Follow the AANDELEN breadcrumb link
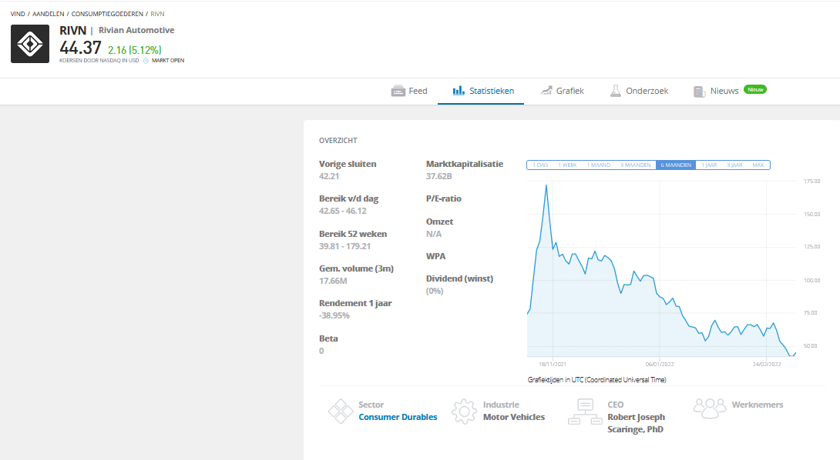Viewport: 840px width, 460px height. coord(49,14)
